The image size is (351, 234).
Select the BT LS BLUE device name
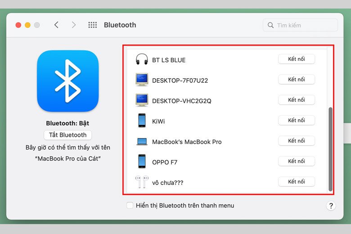click(x=169, y=60)
